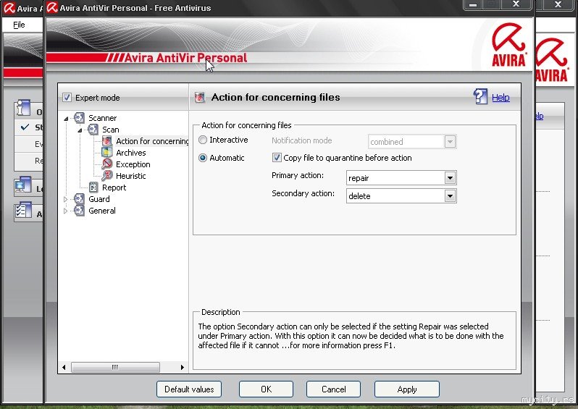Click the OK button

[266, 389]
